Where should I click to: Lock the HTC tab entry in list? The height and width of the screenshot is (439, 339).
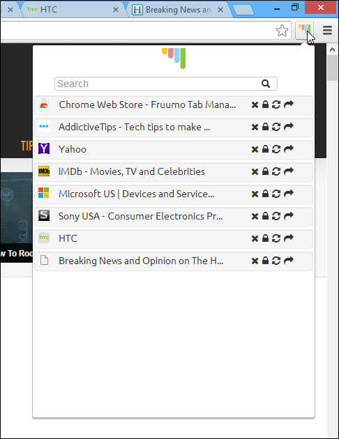pyautogui.click(x=265, y=238)
